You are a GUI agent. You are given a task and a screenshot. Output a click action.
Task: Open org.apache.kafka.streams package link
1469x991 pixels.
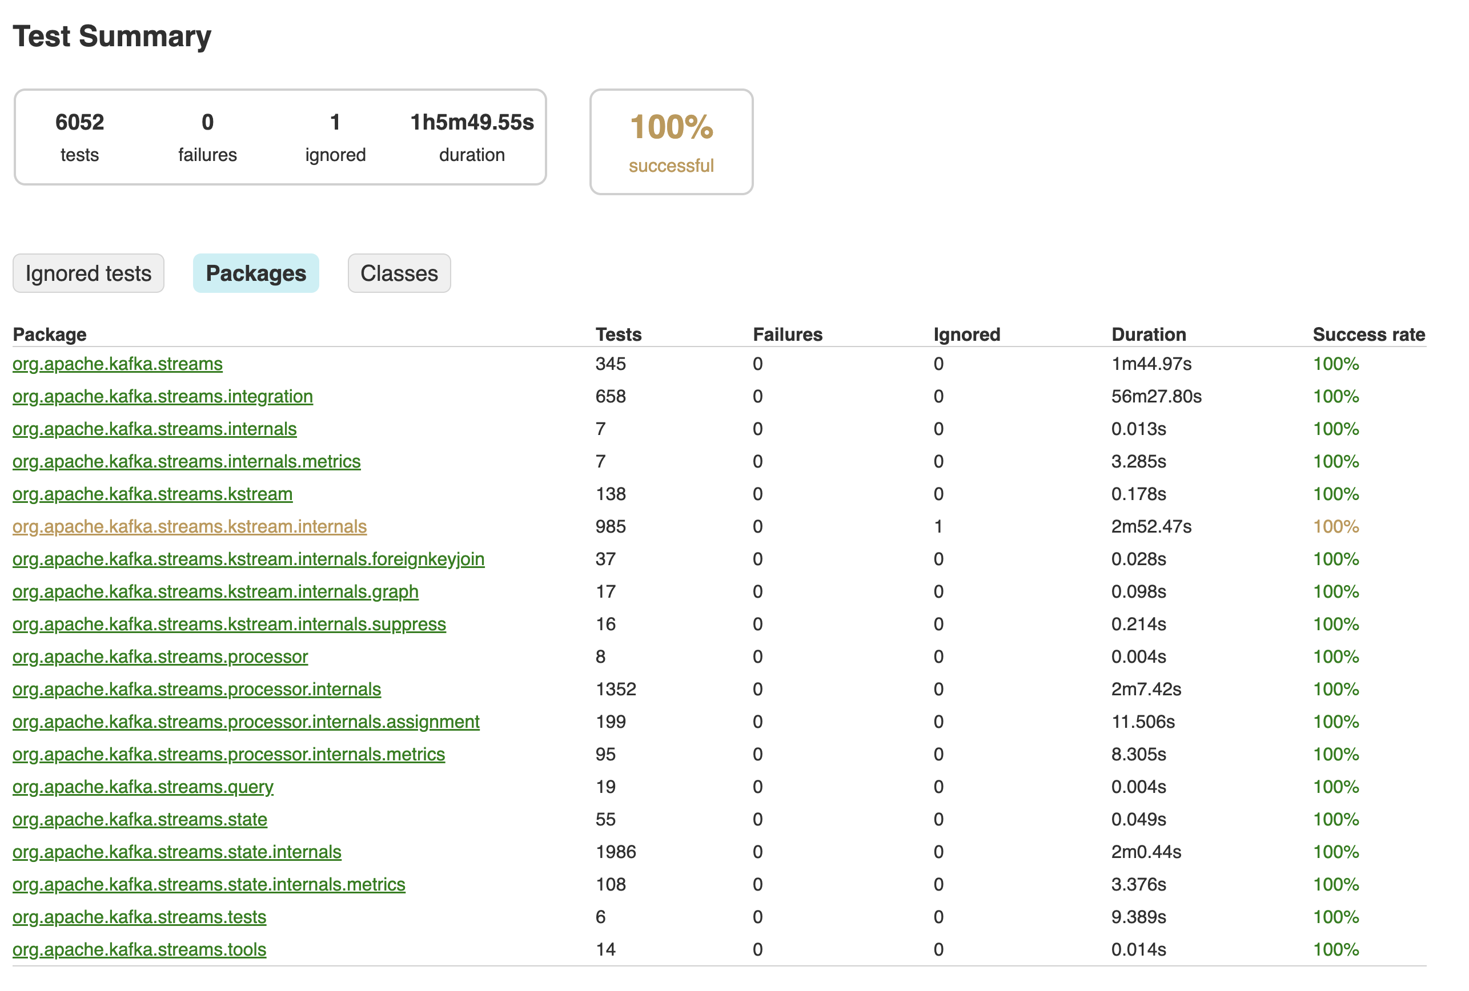pos(118,364)
